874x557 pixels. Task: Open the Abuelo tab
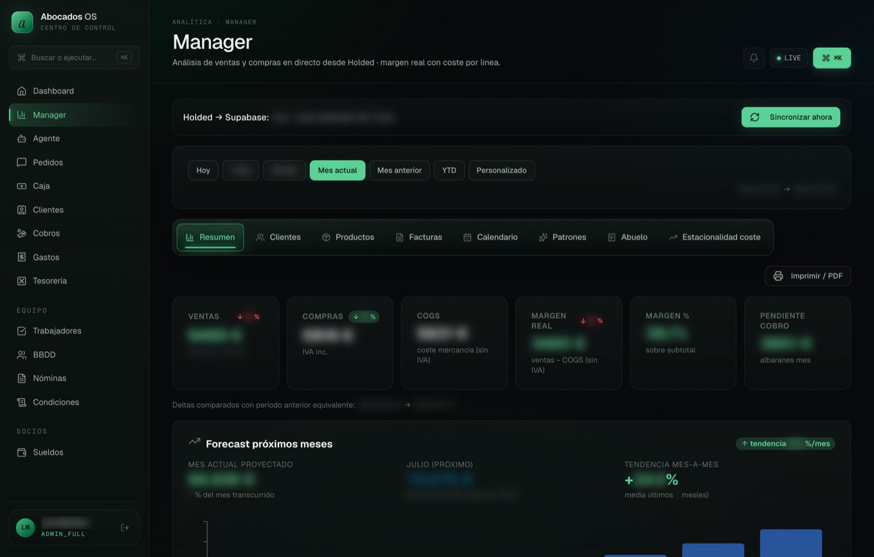coord(628,237)
